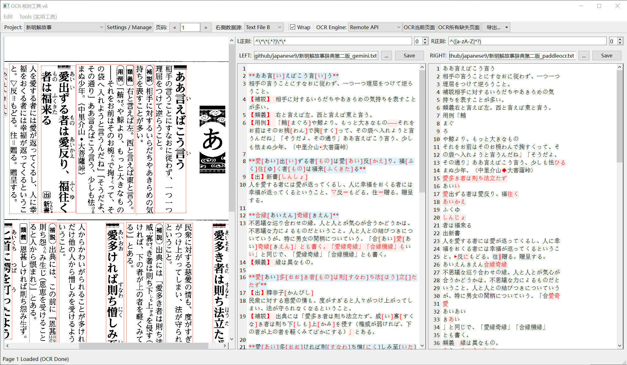Save the LEFT gemini text file
The width and height of the screenshot is (627, 365).
(x=409, y=56)
